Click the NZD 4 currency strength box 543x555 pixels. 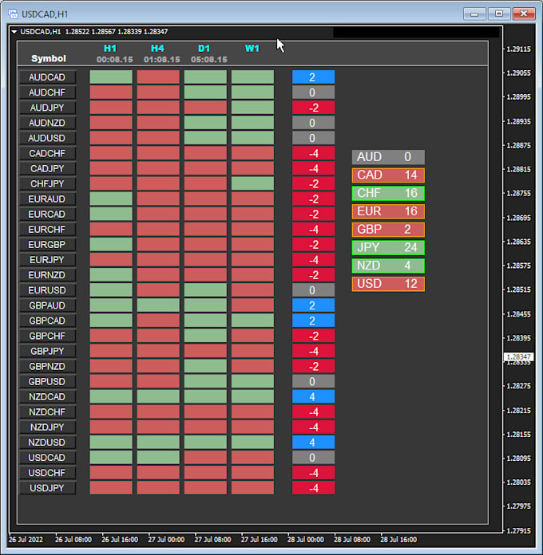[x=388, y=266]
